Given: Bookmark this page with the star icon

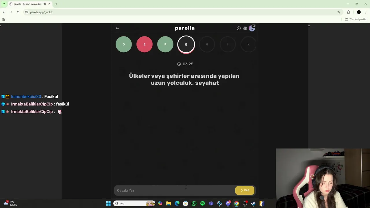Looking at the screenshot, I should [x=339, y=12].
